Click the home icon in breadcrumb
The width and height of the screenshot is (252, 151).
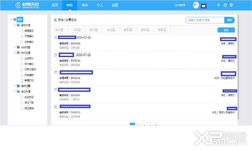[x=55, y=20]
